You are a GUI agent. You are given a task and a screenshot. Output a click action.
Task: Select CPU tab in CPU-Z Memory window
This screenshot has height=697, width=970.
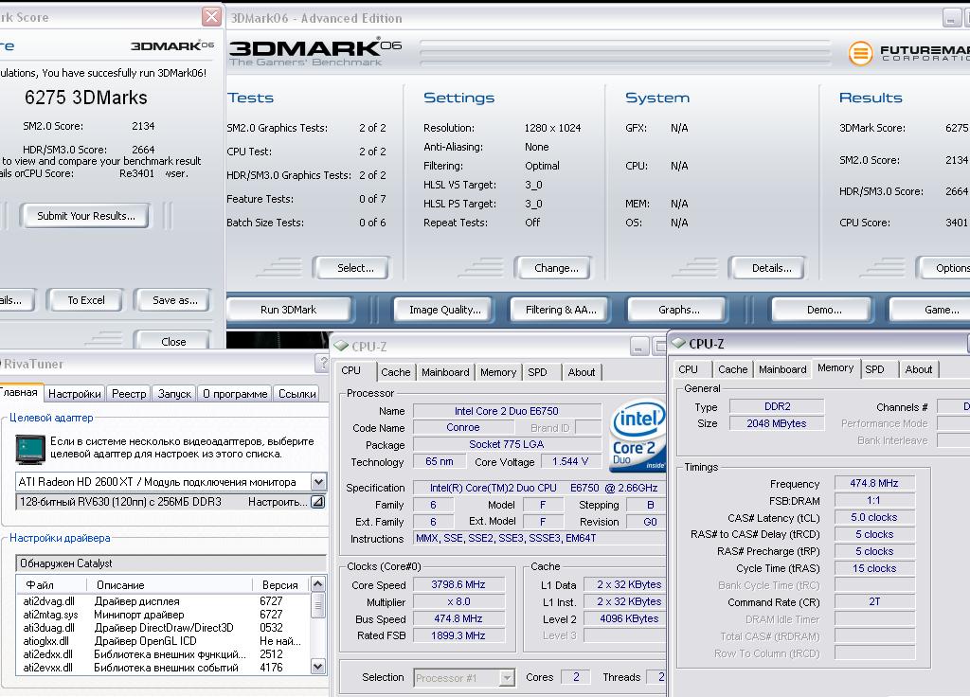click(x=688, y=369)
